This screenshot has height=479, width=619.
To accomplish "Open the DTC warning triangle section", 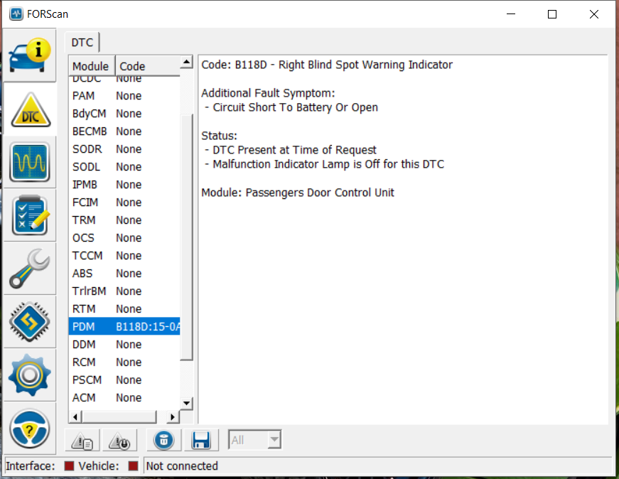I will click(30, 109).
